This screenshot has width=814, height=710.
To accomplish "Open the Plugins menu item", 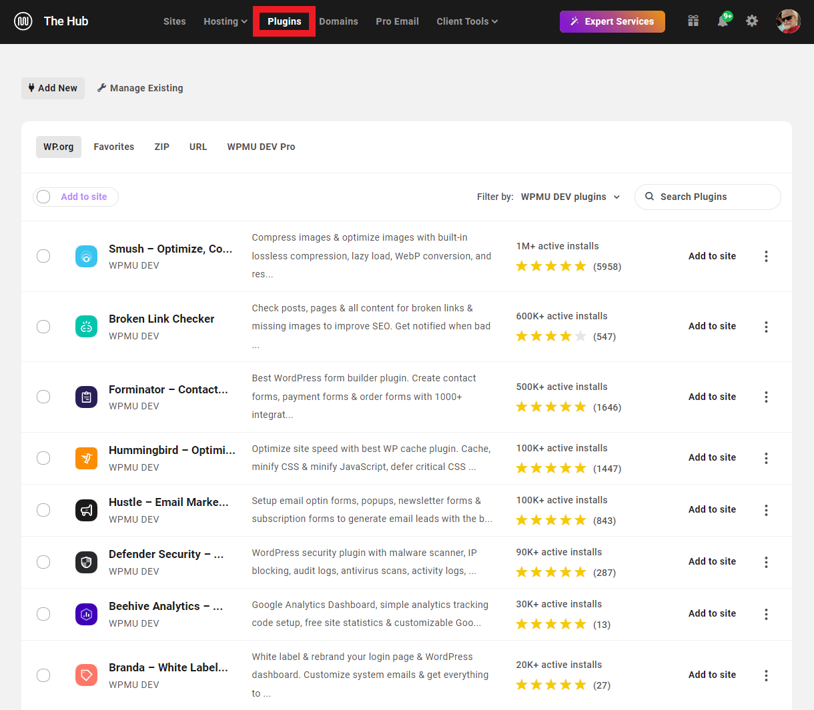I will [x=284, y=21].
